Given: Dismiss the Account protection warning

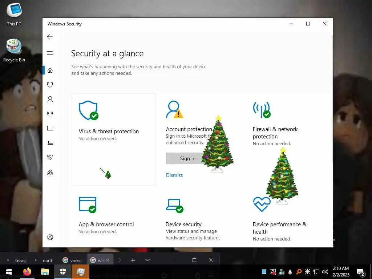Looking at the screenshot, I should coord(174,175).
